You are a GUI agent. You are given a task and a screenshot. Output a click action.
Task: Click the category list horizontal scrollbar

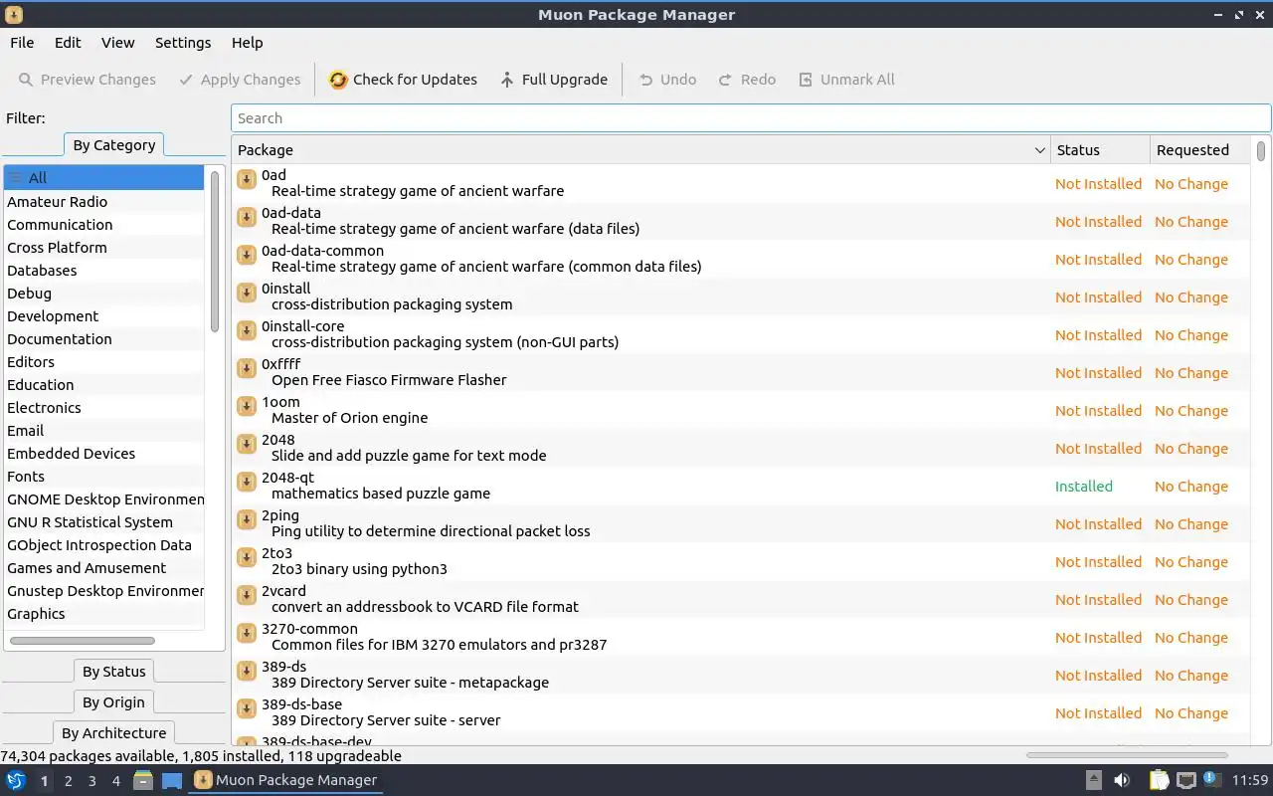click(x=83, y=641)
